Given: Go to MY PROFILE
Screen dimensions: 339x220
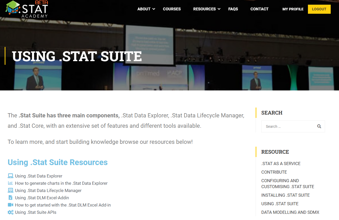Looking at the screenshot, I should coord(293,9).
